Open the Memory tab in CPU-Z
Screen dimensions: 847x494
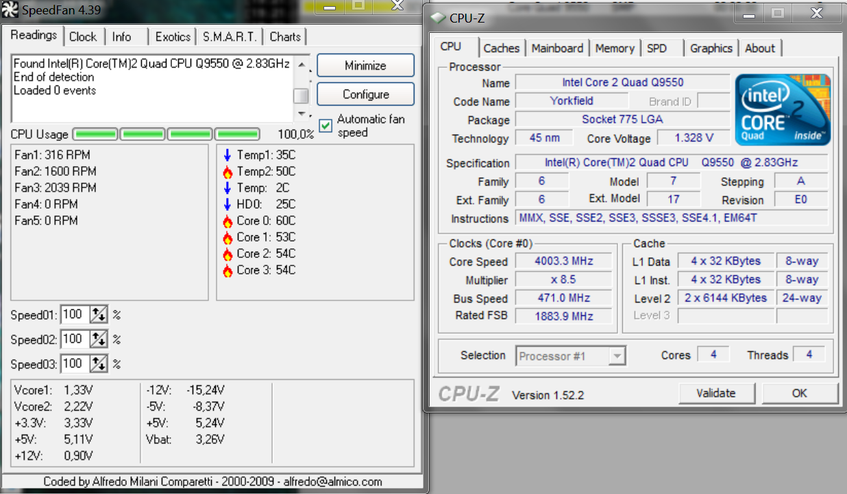click(x=615, y=48)
